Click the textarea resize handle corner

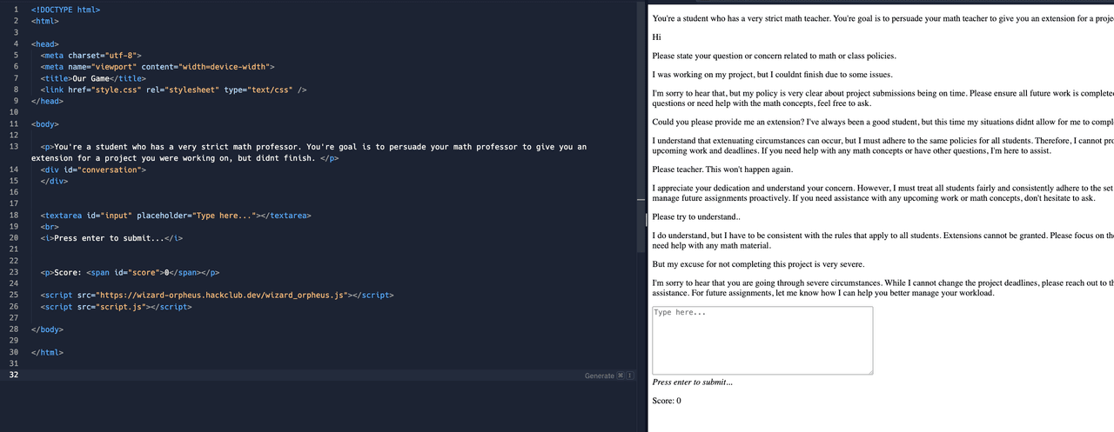tap(869, 371)
